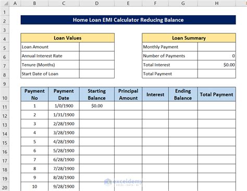Viewport: 247px width, 191px height.
Task: Select column D header
Action: (x=97, y=3)
